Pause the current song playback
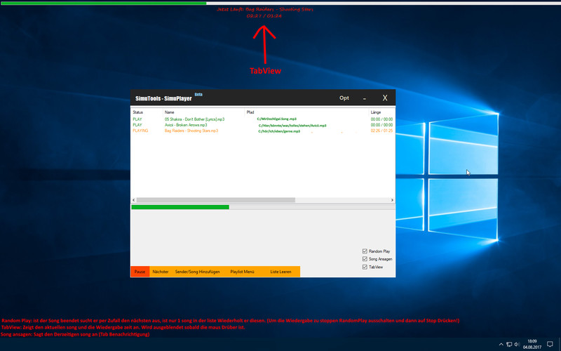Viewport: 561px width, 351px height. point(140,272)
